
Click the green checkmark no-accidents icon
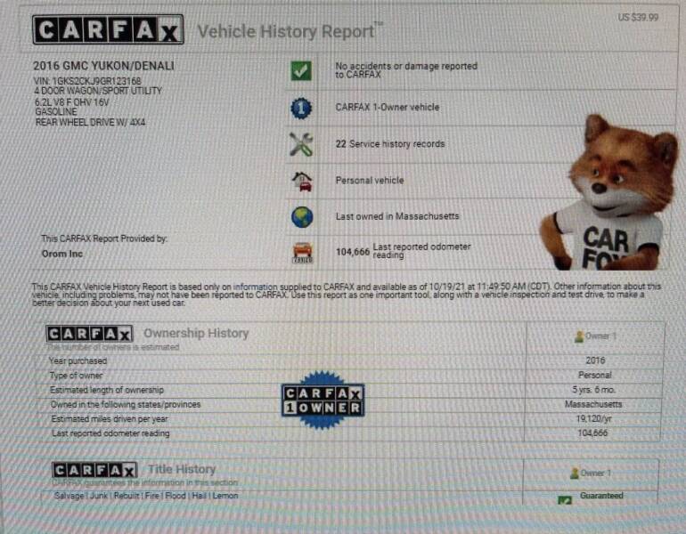coord(301,70)
